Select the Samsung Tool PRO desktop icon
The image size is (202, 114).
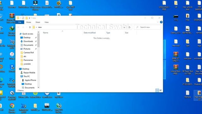click(12, 96)
